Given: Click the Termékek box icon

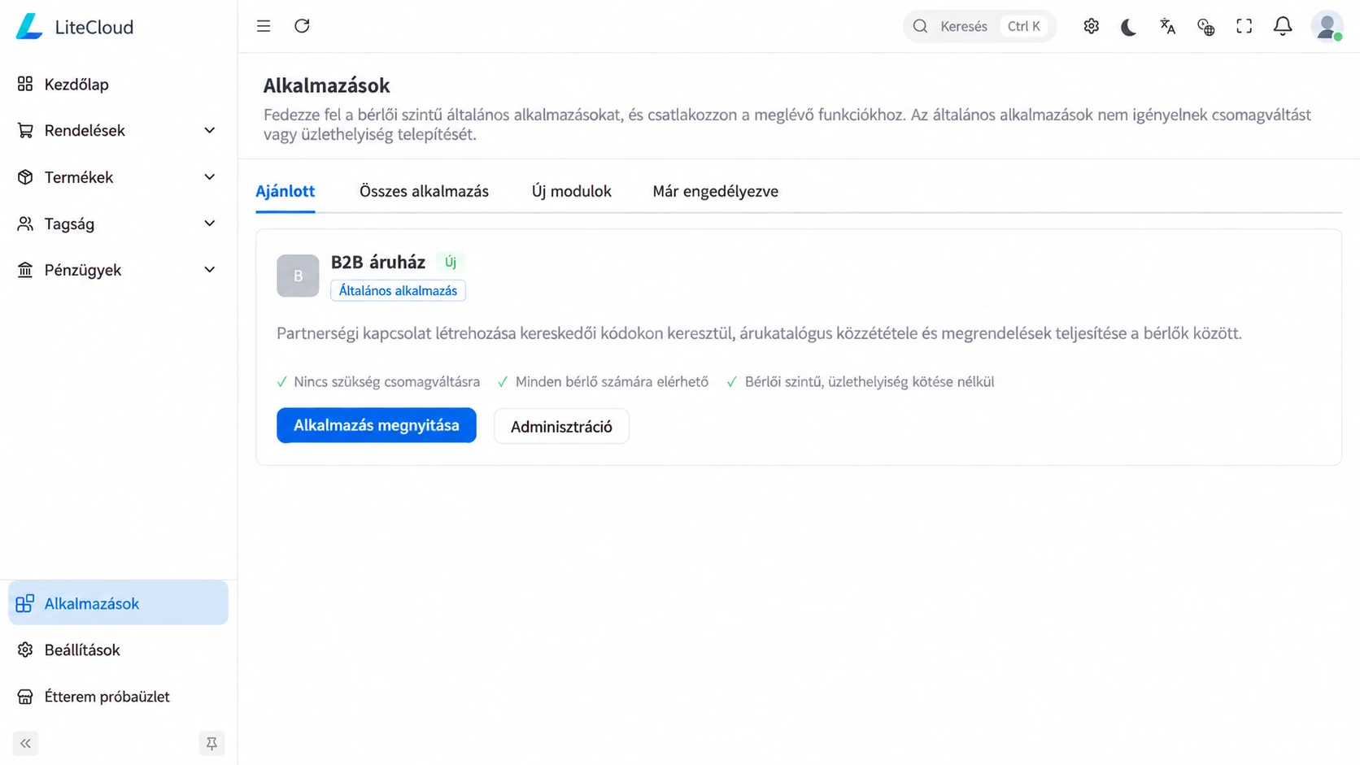Looking at the screenshot, I should [25, 177].
